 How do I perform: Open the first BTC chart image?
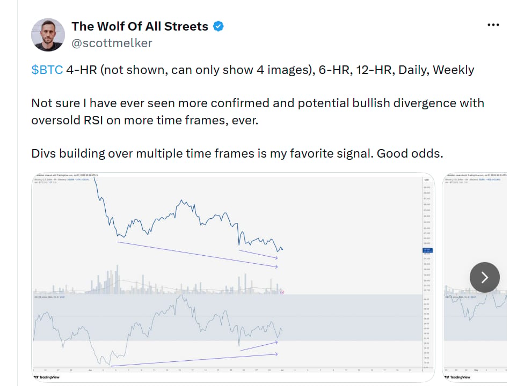point(233,277)
